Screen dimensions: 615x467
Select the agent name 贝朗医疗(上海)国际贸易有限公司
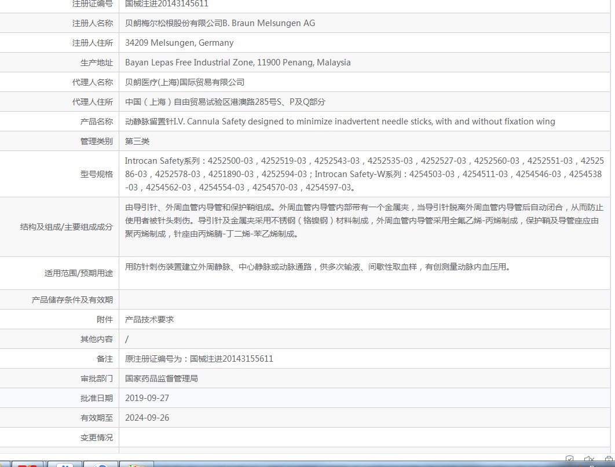(184, 82)
